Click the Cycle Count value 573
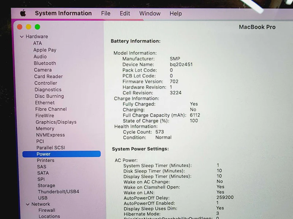The width and height of the screenshot is (293, 219). pos(160,132)
